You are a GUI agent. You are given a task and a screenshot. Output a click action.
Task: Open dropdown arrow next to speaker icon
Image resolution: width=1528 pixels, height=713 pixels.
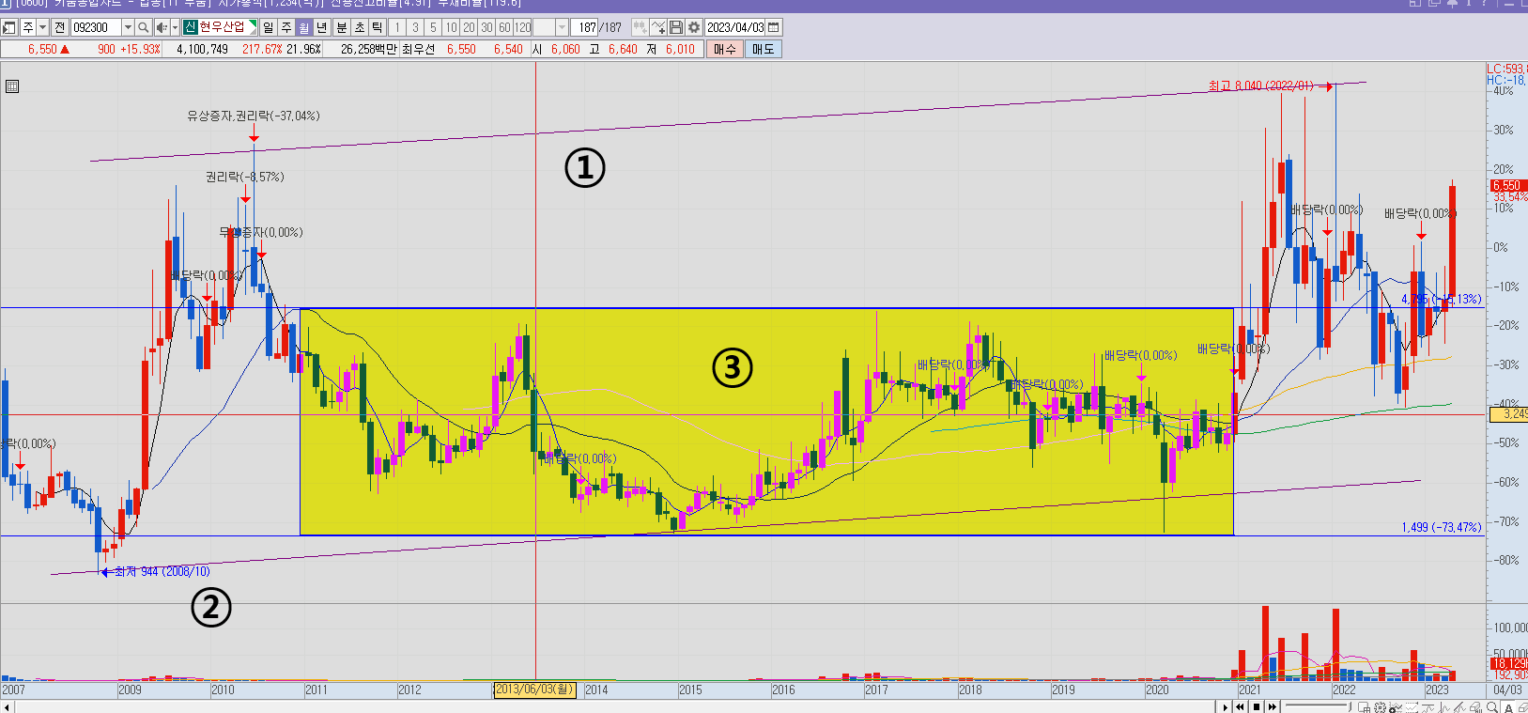[x=175, y=27]
